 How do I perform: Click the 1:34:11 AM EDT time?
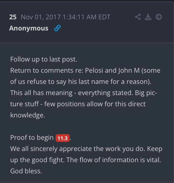pyautogui.click(x=86, y=17)
